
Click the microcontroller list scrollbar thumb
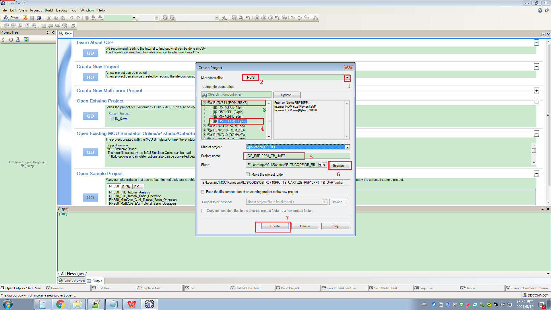269,121
